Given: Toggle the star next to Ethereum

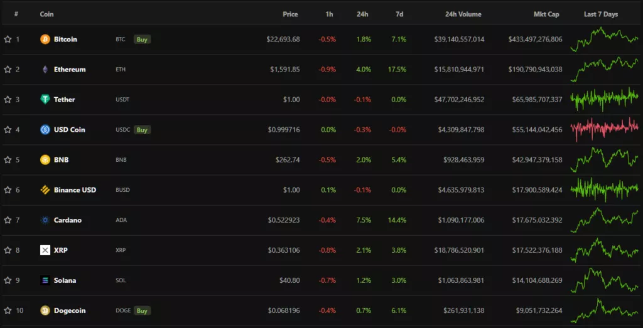Looking at the screenshot, I should coord(8,70).
